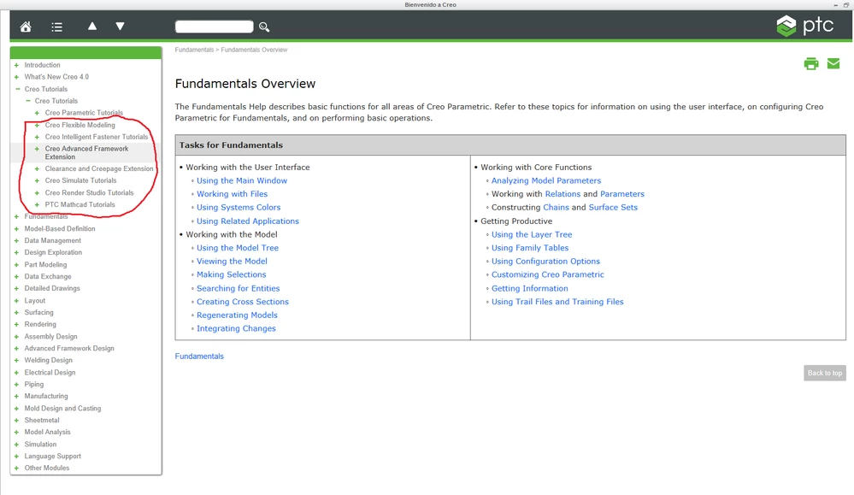Open Other Modules tree item

[x=46, y=468]
